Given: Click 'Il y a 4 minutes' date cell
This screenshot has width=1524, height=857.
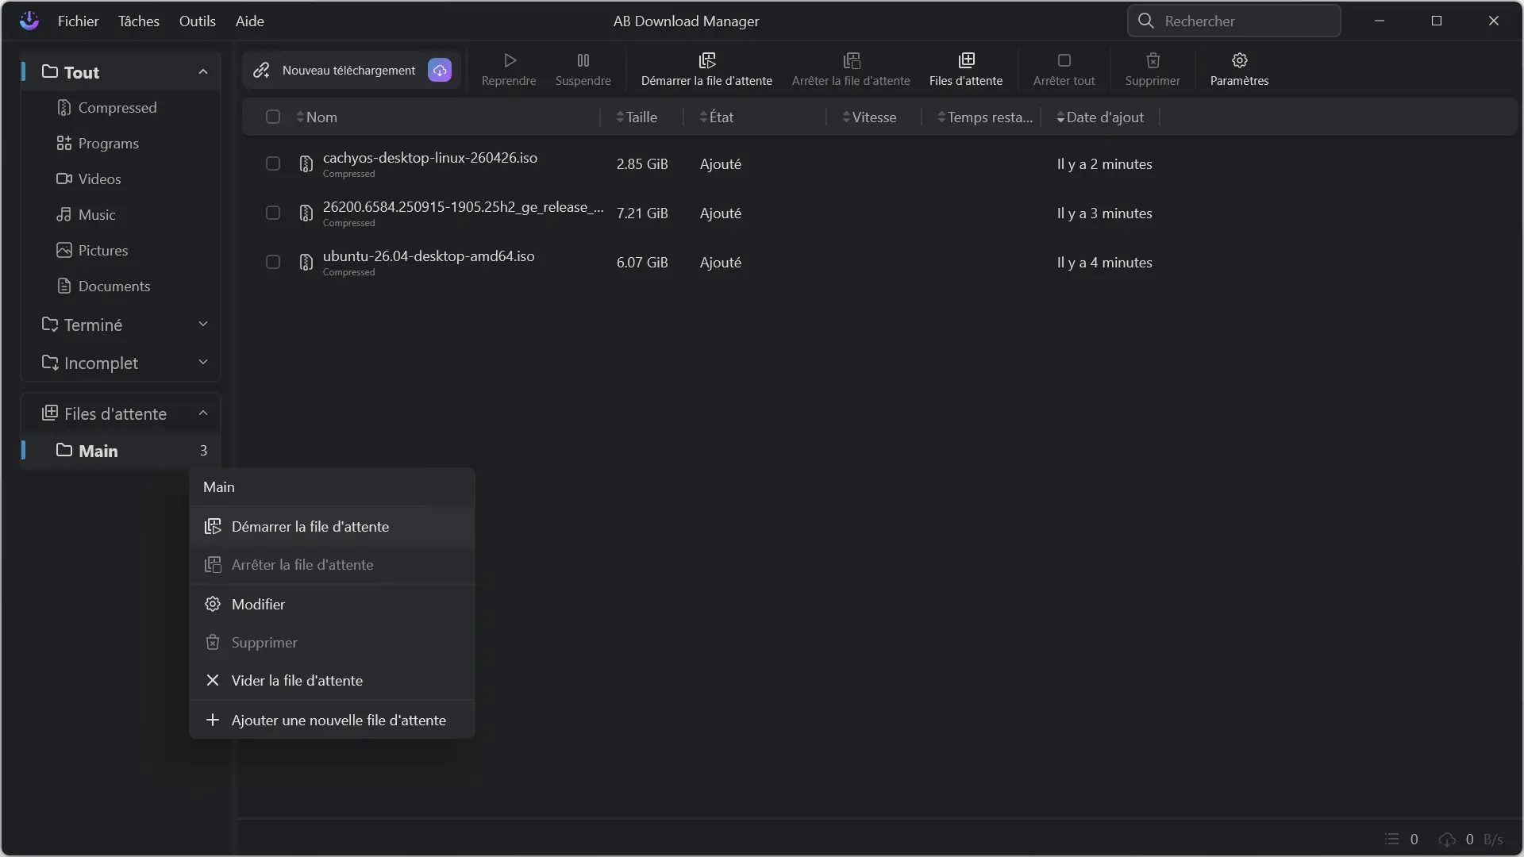Looking at the screenshot, I should [x=1104, y=263].
